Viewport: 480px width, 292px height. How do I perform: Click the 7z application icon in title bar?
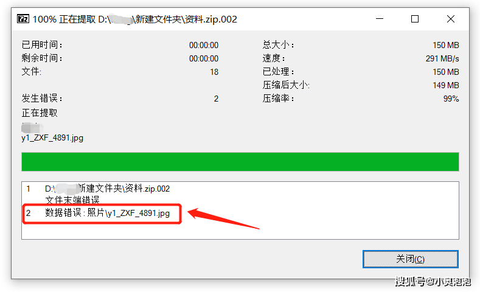coord(23,19)
